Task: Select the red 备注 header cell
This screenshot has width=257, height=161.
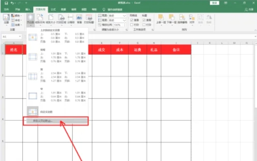Action: [x=176, y=50]
